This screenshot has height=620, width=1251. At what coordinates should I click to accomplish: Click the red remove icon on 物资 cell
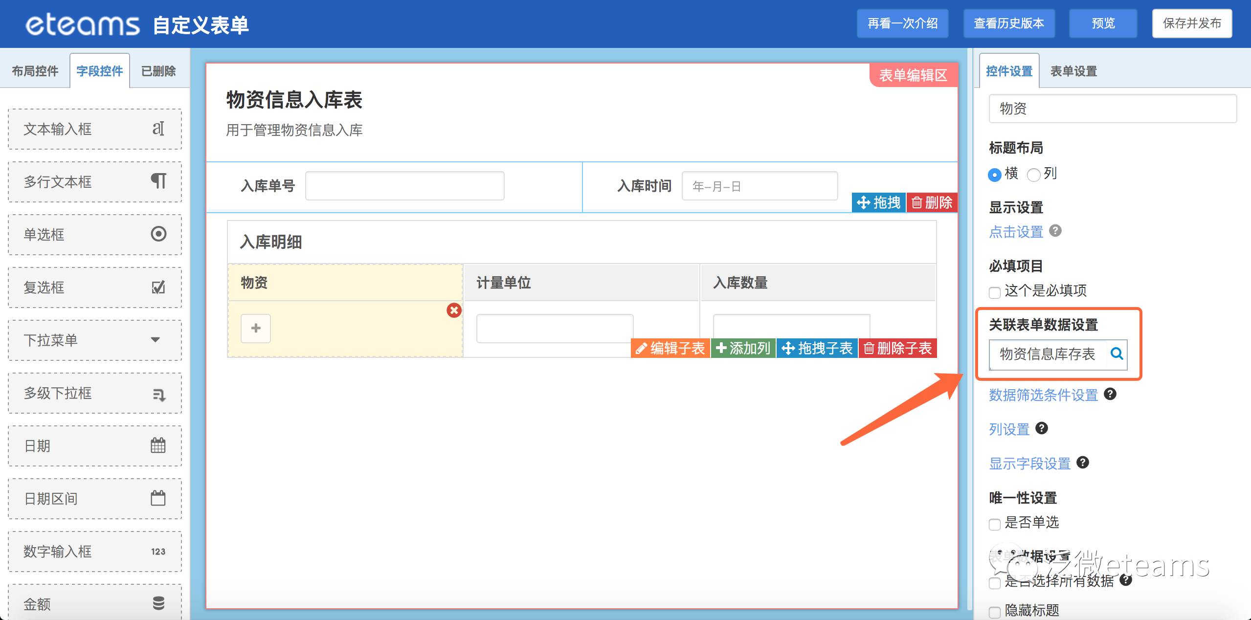454,310
